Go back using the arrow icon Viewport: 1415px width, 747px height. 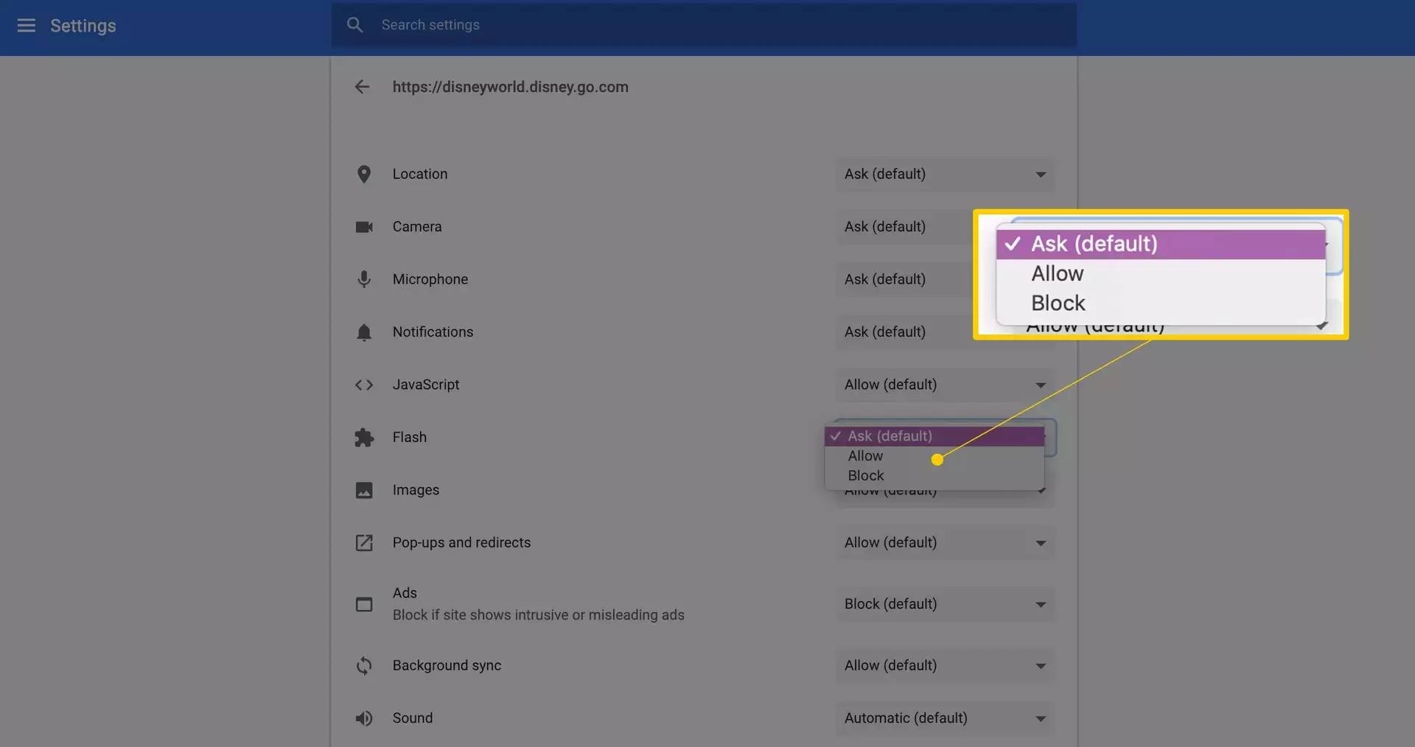tap(362, 87)
